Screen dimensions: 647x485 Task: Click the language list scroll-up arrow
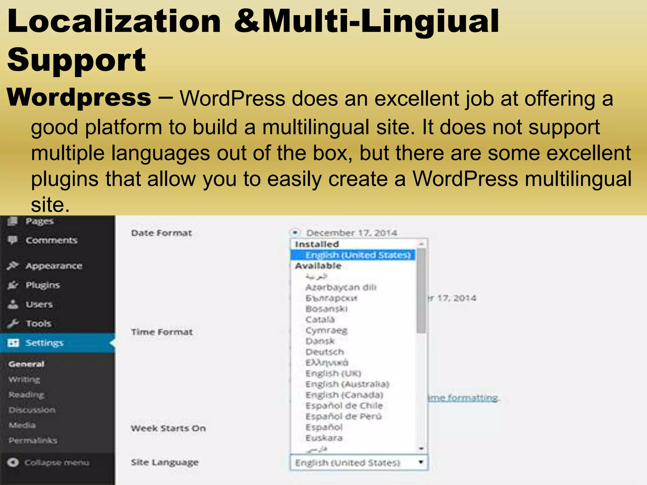(x=421, y=244)
